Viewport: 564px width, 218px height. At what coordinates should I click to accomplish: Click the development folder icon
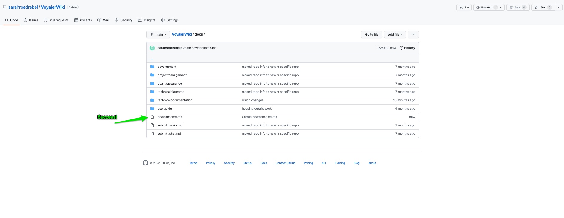pos(152,67)
